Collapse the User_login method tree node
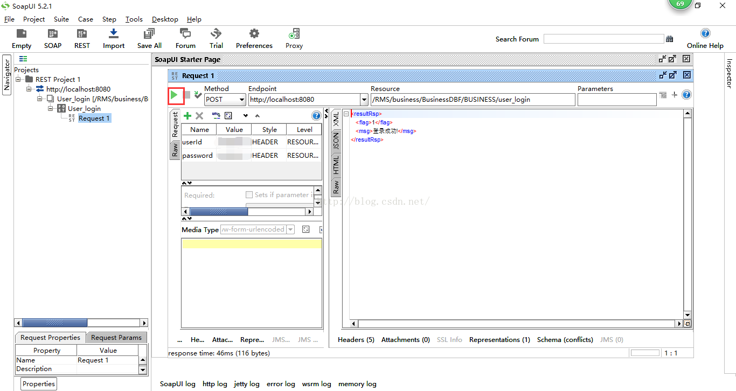 coord(51,108)
